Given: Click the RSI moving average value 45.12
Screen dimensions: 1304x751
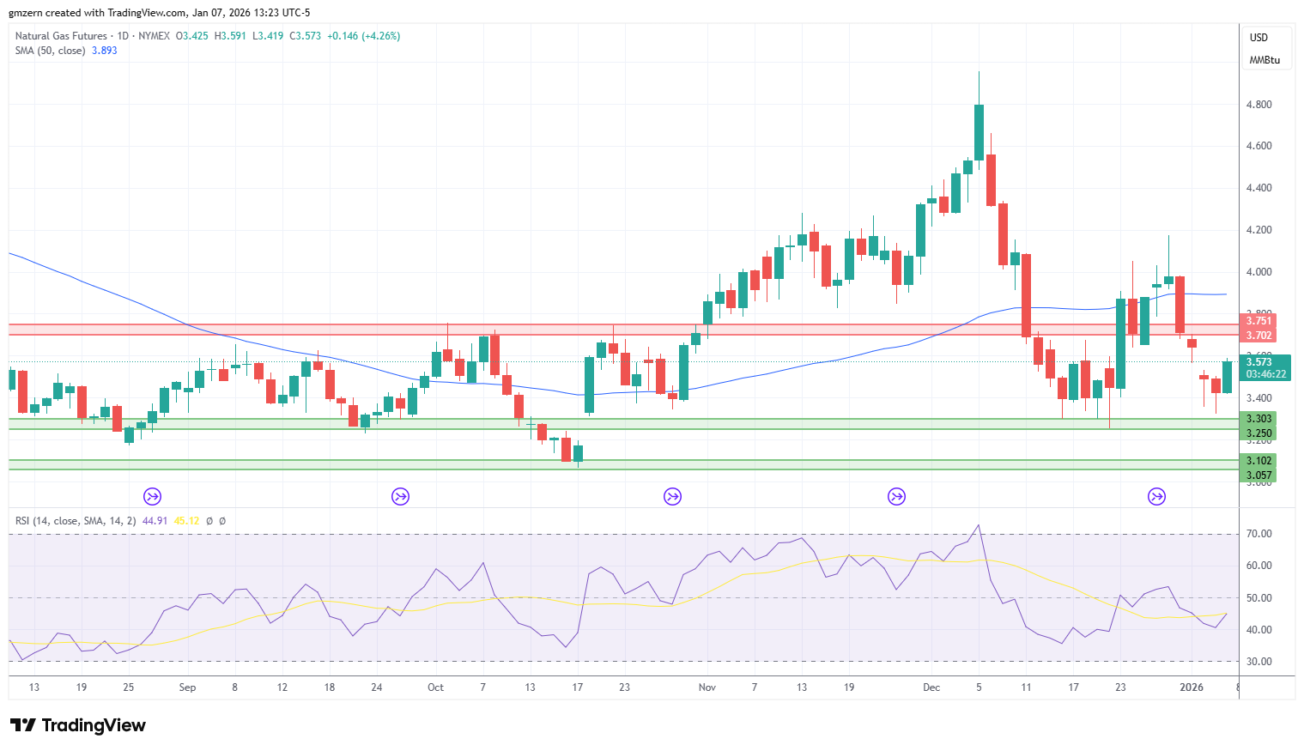Looking at the screenshot, I should [186, 521].
